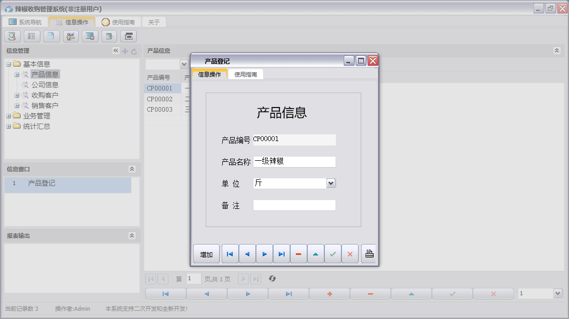Cancel edits with the red X icon
Image resolution: width=569 pixels, height=319 pixels.
coord(350,253)
